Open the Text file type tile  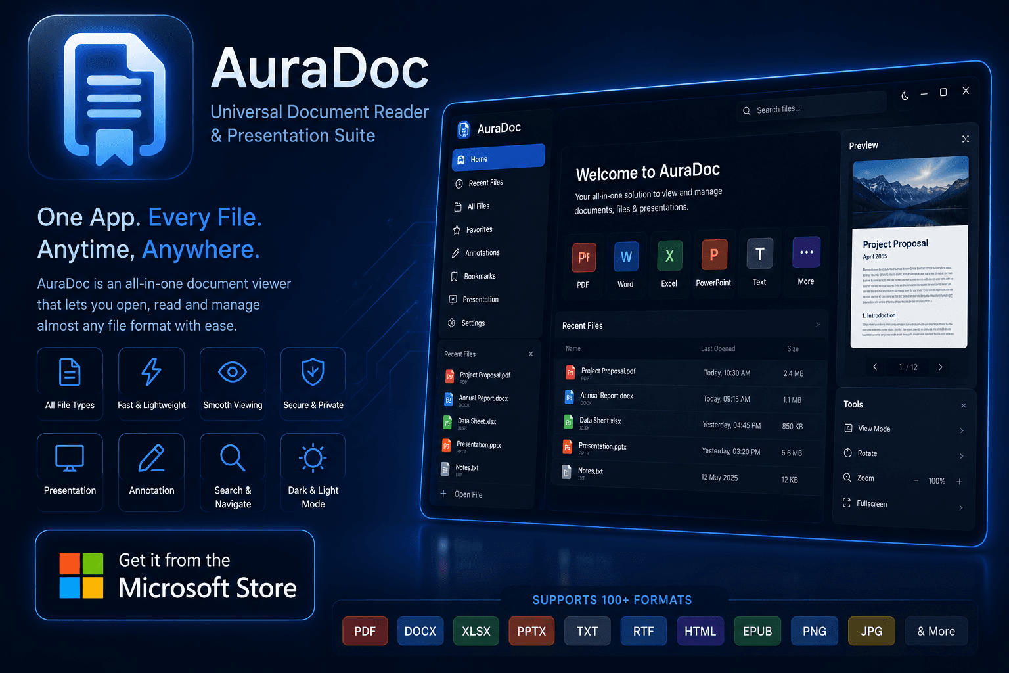coord(759,260)
